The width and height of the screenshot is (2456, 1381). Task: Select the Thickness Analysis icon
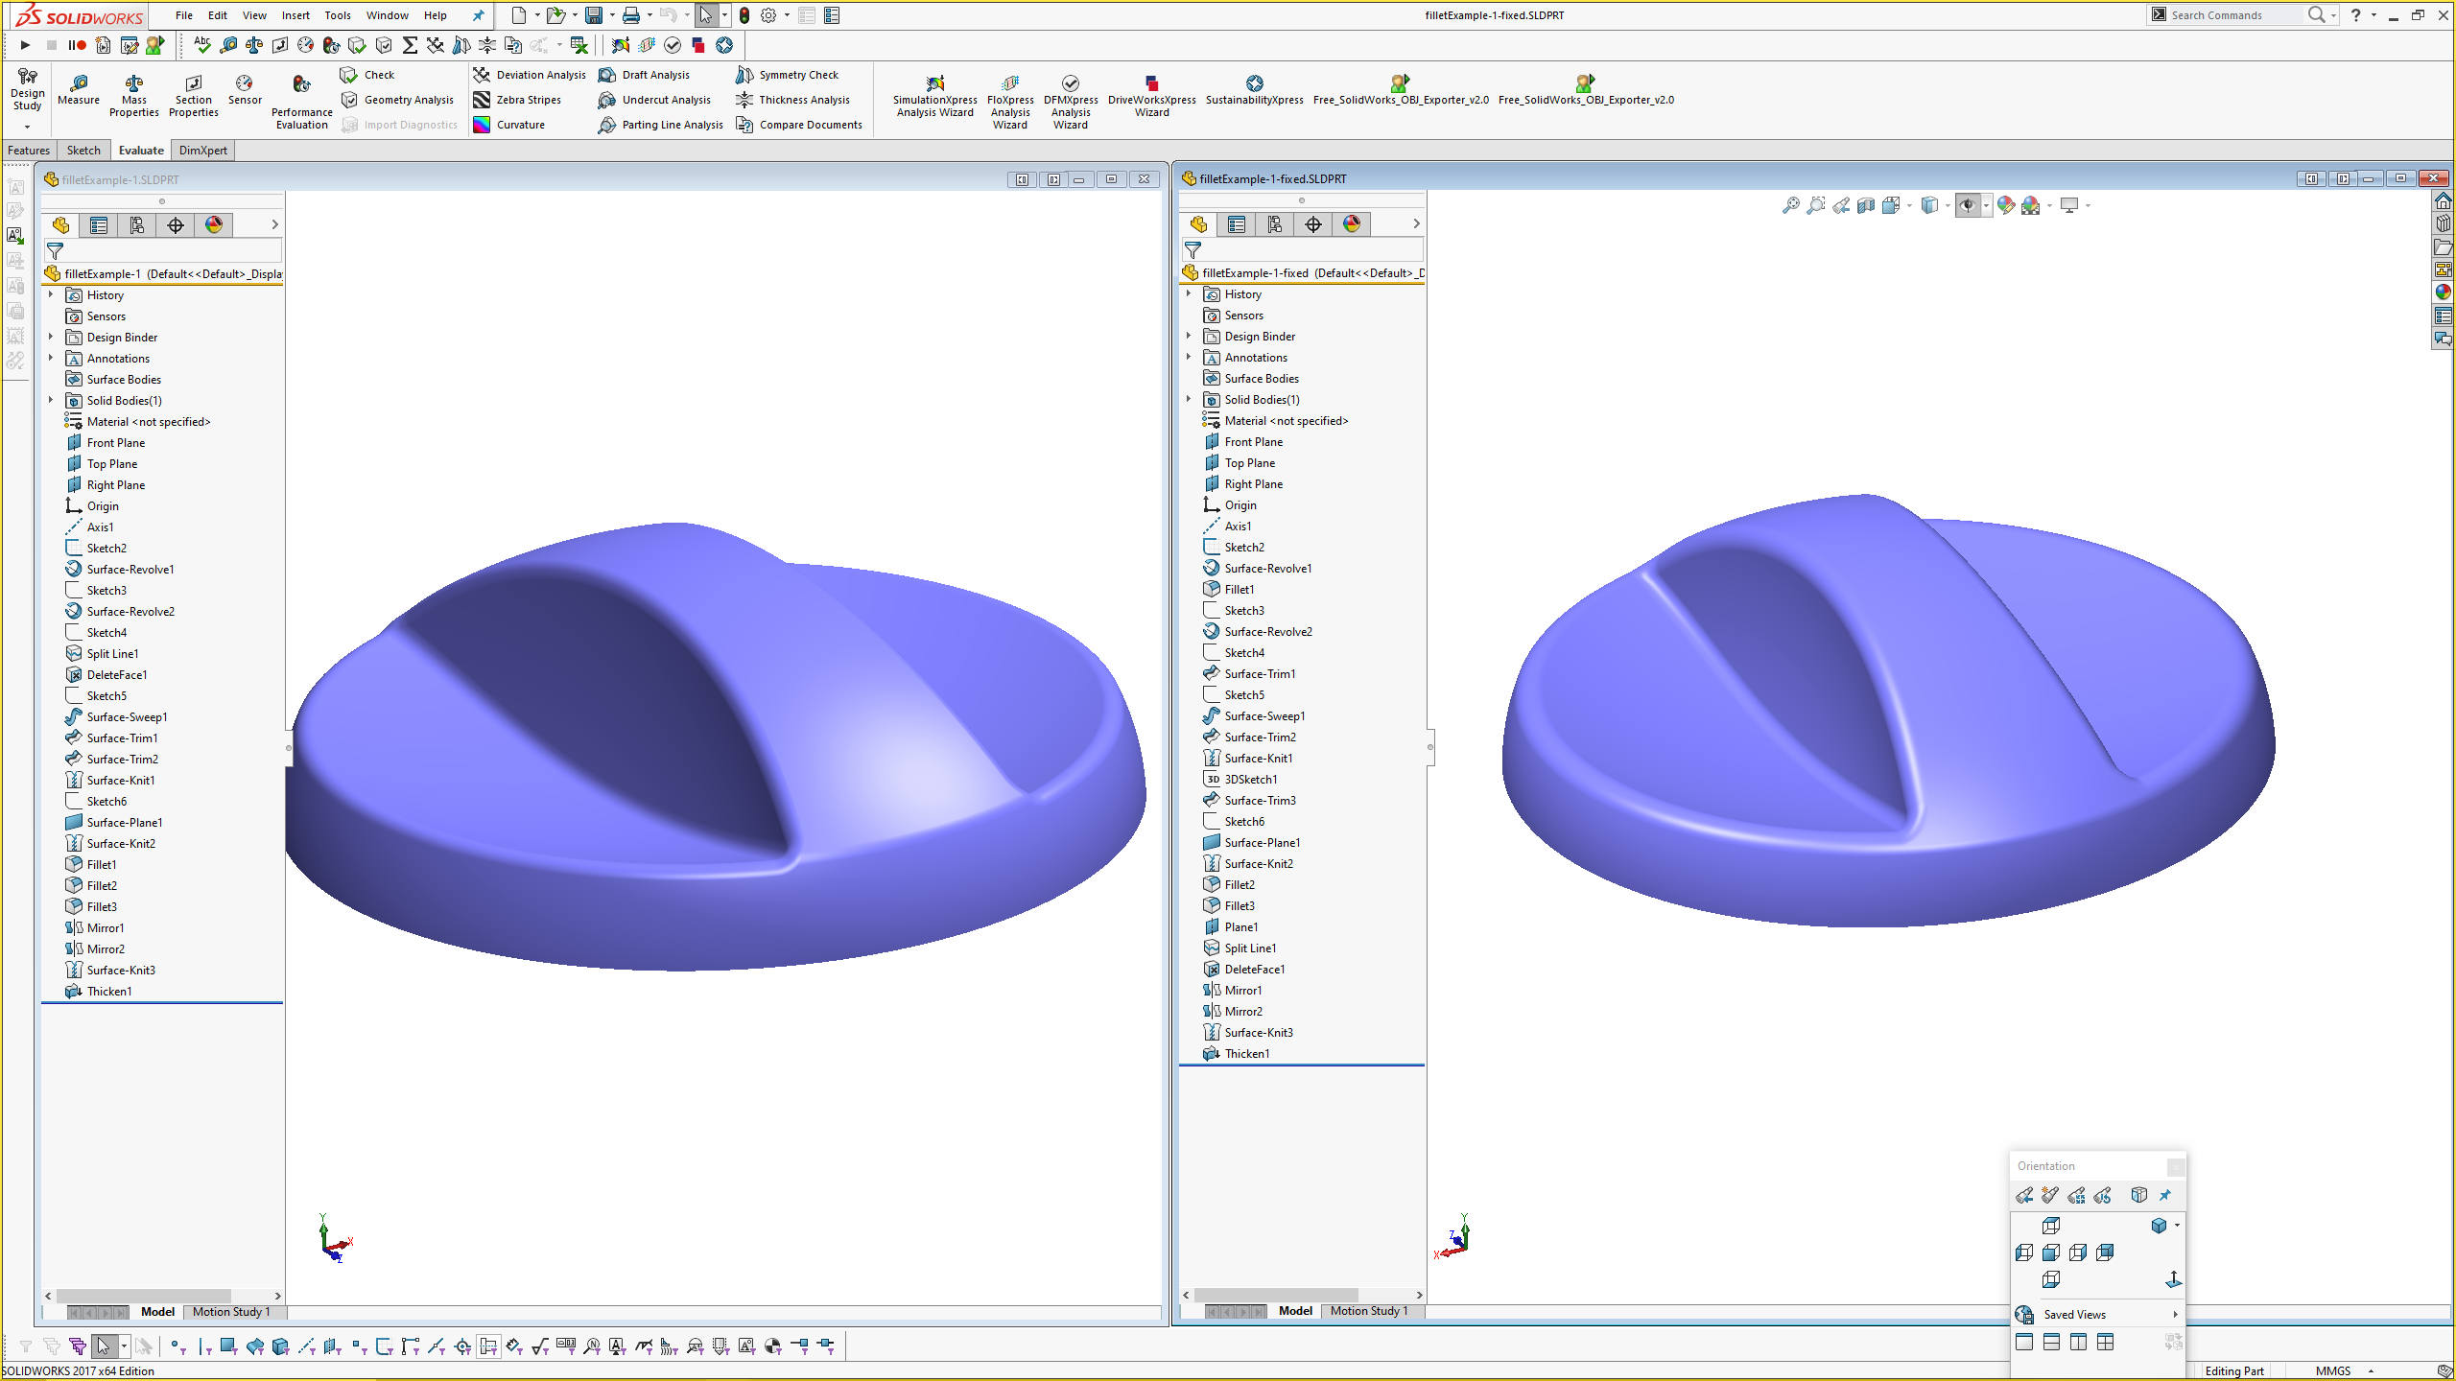point(747,101)
